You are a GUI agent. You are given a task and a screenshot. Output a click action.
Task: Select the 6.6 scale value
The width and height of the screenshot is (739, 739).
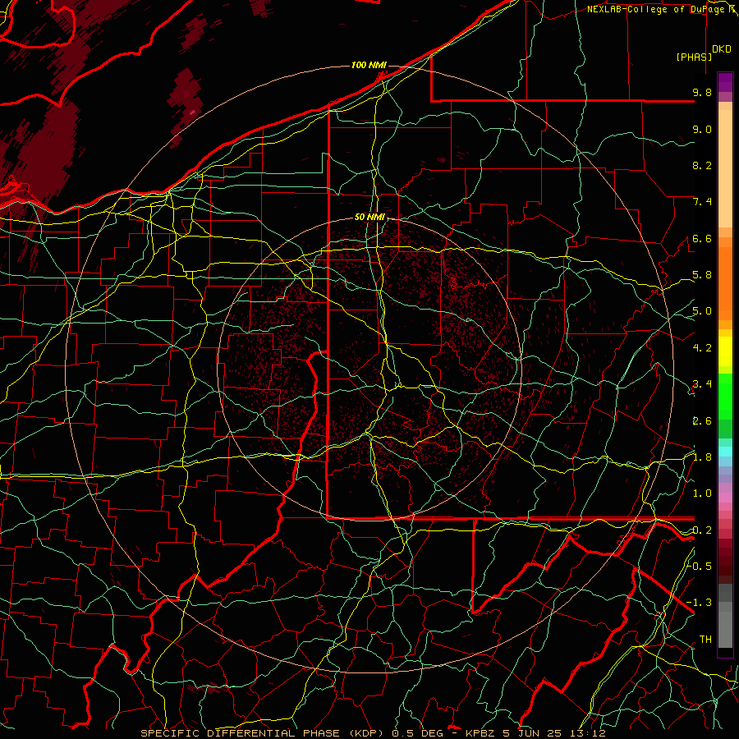(702, 238)
